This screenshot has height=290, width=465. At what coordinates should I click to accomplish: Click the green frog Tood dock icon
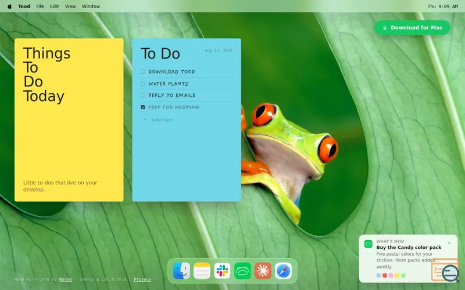tap(242, 271)
